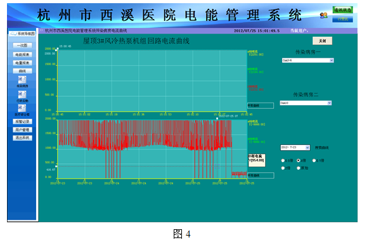Open the 一次图 menu item in sidebar
This screenshot has height=240, width=388.
click(22, 46)
